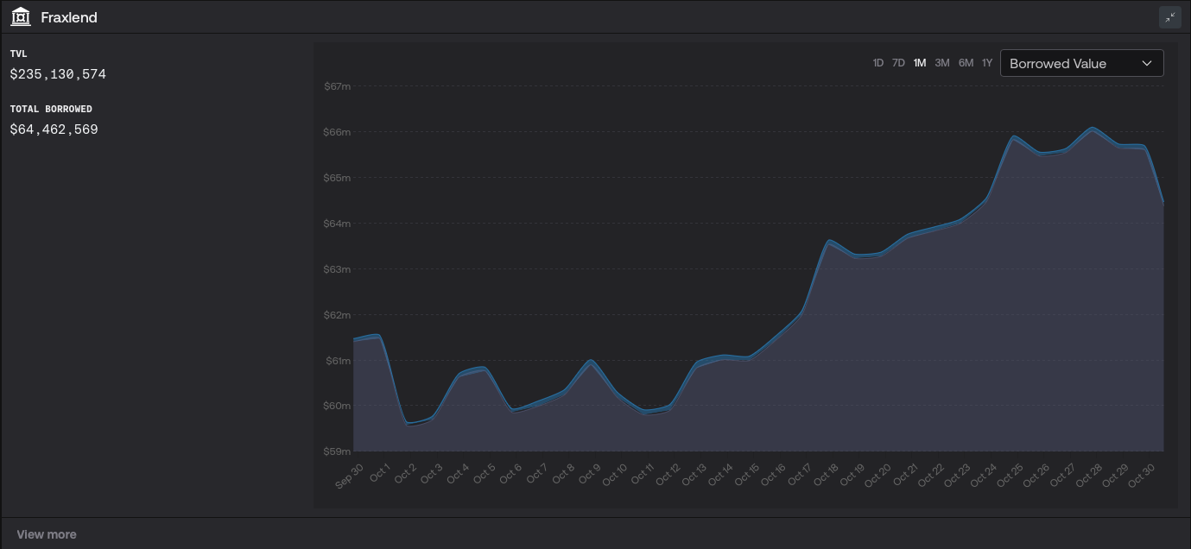Select the 1D time range

click(877, 63)
